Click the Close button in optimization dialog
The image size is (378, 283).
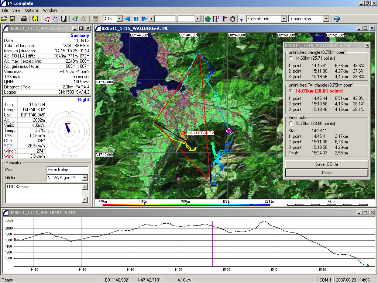click(x=327, y=173)
